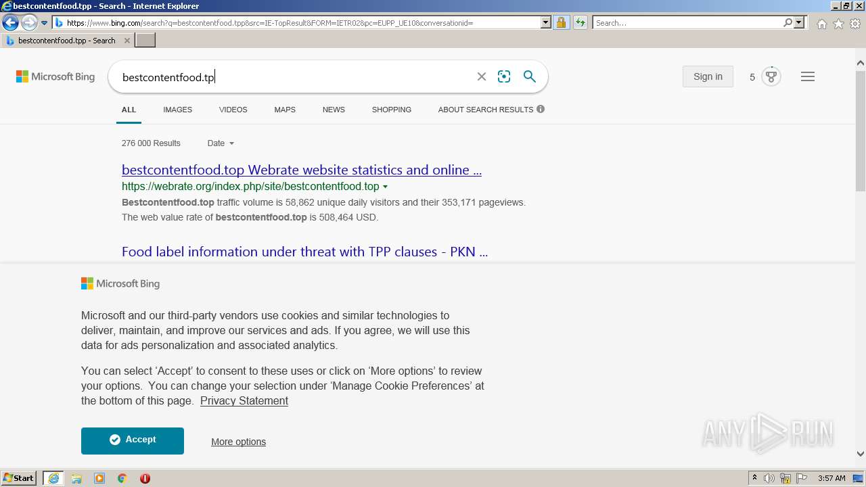Open the red Opera taskbar icon
This screenshot has width=866, height=487.
coord(145,478)
